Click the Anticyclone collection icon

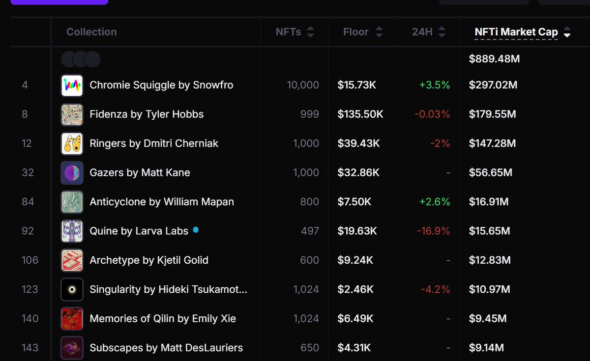click(x=72, y=202)
